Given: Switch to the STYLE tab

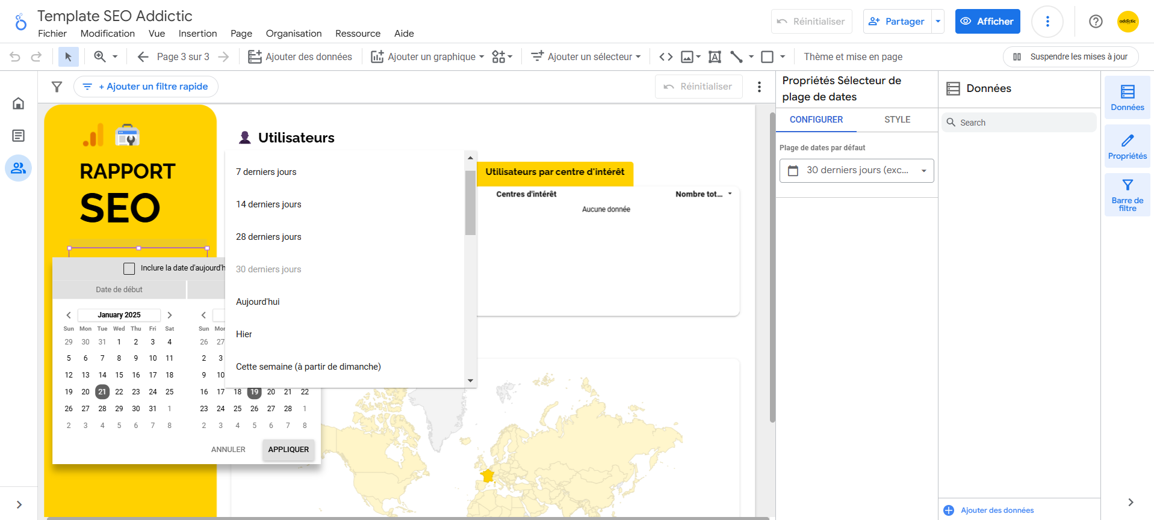Looking at the screenshot, I should tap(897, 120).
